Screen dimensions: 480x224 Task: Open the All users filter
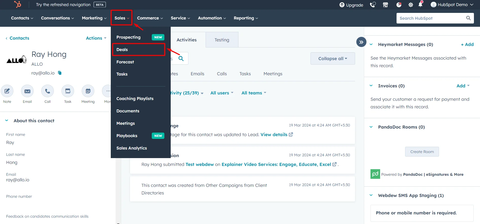click(x=222, y=93)
